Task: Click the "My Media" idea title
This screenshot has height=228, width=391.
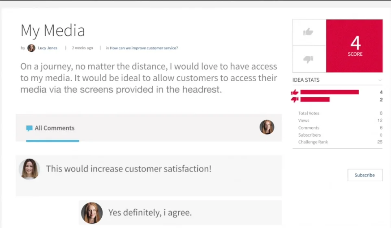Action: click(x=53, y=31)
